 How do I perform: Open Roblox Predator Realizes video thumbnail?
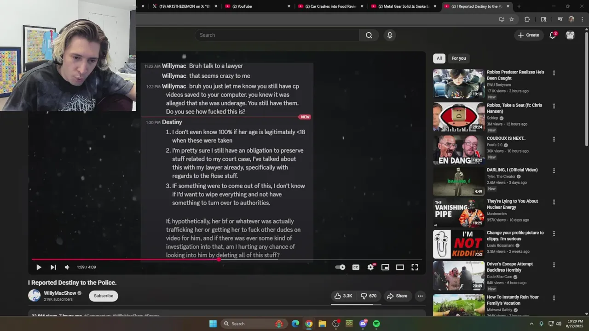coord(459,84)
